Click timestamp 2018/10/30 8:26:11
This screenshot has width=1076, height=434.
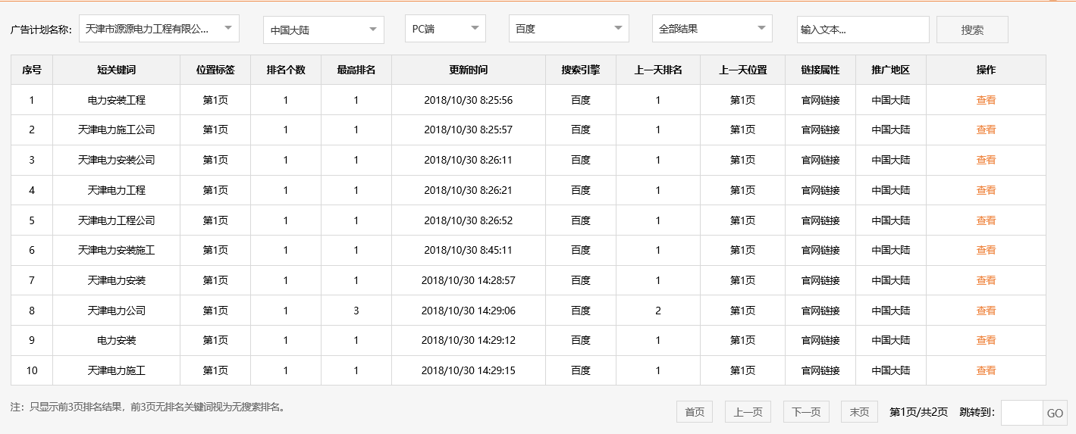(469, 160)
